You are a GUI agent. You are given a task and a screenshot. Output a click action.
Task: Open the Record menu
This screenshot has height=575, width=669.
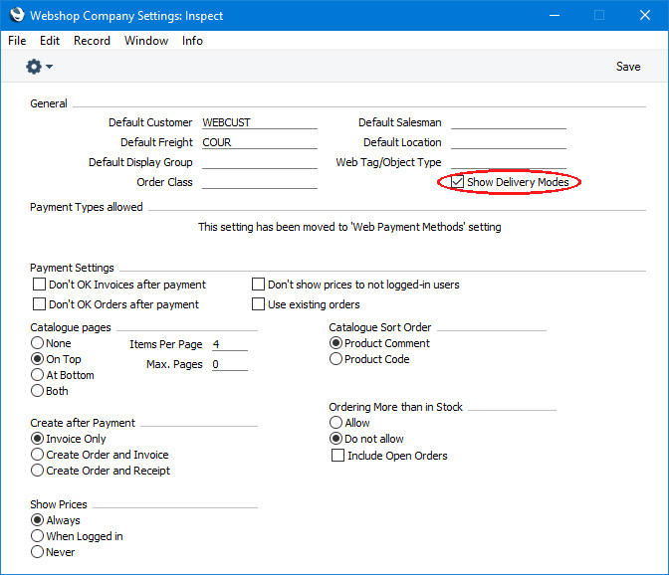(x=92, y=41)
